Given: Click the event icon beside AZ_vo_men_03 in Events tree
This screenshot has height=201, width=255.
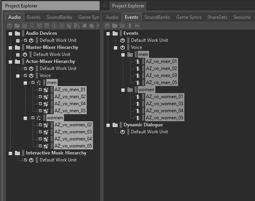Looking at the screenshot, I should (x=138, y=75).
